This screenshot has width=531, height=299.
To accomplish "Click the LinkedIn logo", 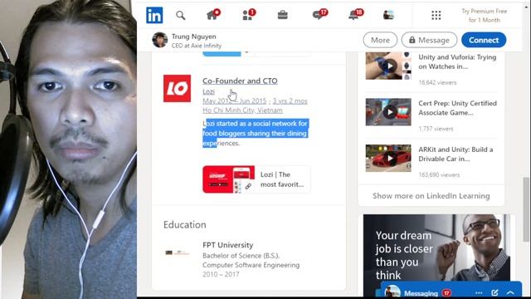I will tap(154, 15).
